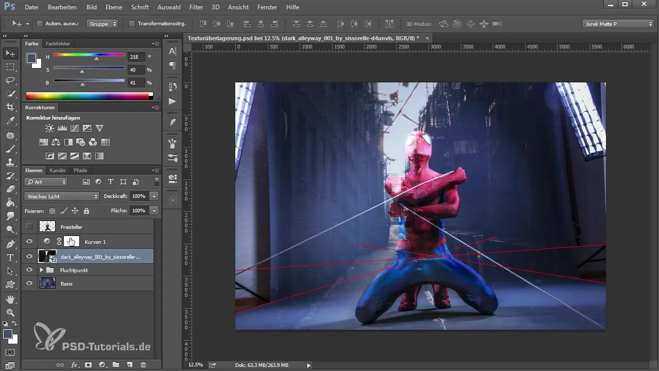Select the Path Selection tool
This screenshot has height=371, width=659.
pyautogui.click(x=10, y=271)
